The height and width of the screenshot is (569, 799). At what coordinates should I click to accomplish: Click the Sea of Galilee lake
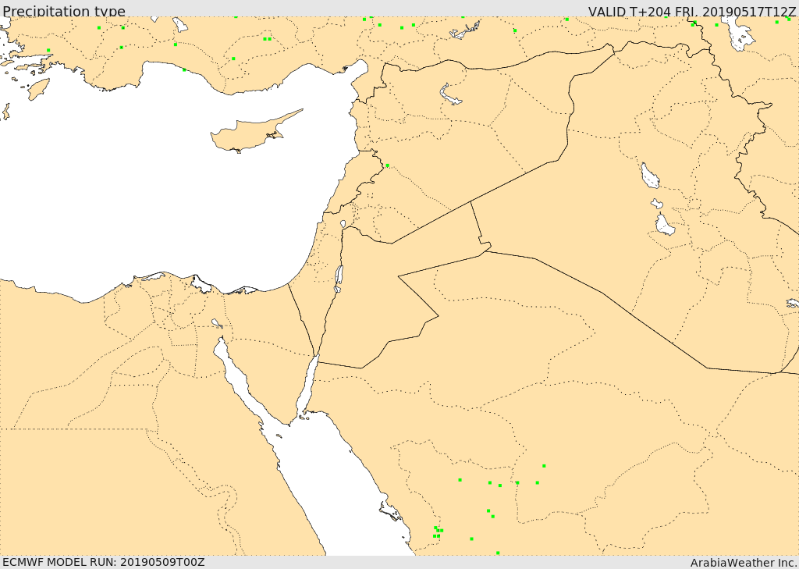coord(343,224)
